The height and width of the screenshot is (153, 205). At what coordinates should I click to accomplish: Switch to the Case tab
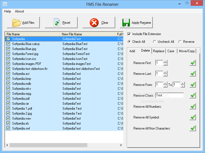171,51
